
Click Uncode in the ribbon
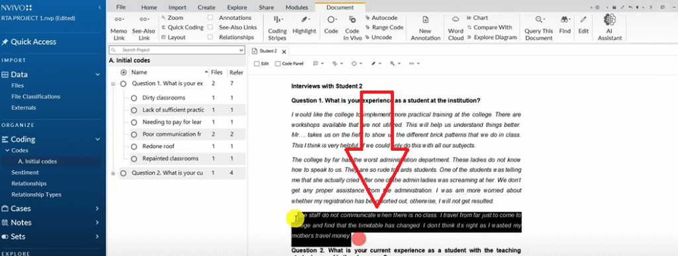pos(378,37)
